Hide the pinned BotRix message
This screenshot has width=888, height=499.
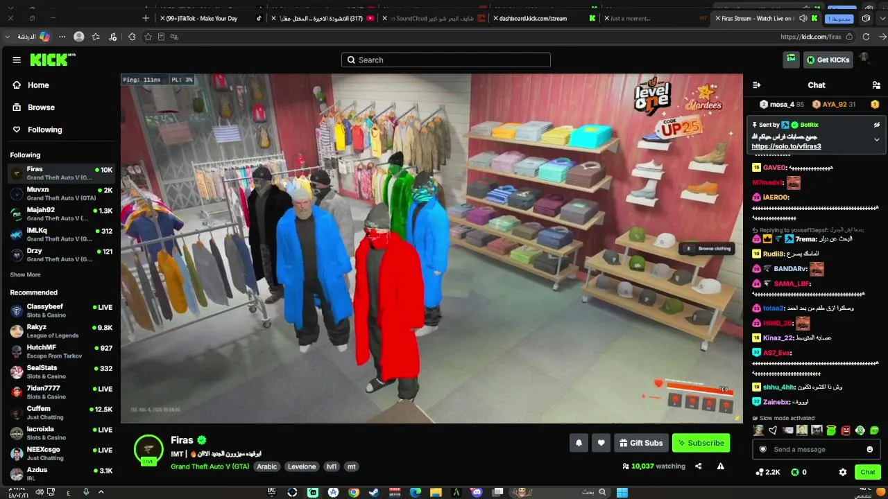tap(877, 125)
